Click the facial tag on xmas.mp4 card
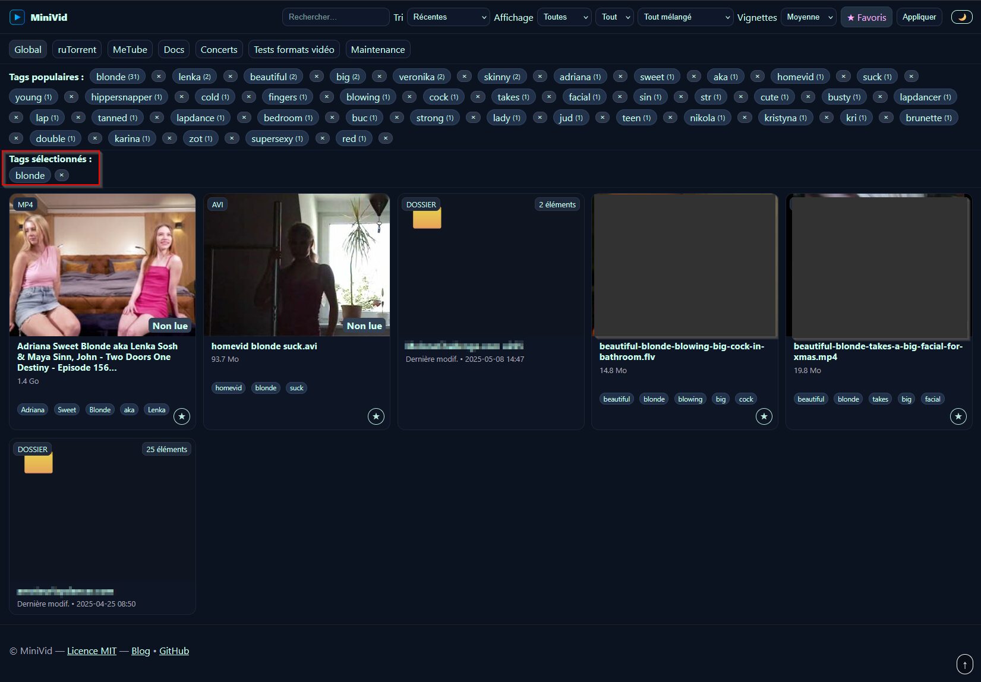Image resolution: width=981 pixels, height=682 pixels. coord(933,399)
